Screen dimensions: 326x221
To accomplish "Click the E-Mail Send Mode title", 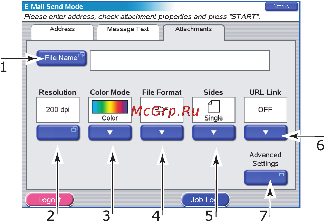I will pyautogui.click(x=54, y=7).
